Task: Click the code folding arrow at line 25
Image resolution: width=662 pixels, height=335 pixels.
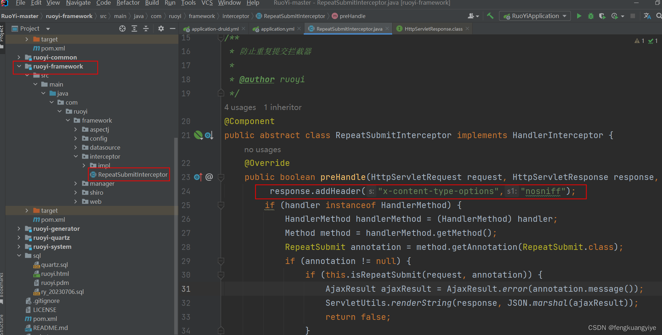Action: 221,205
